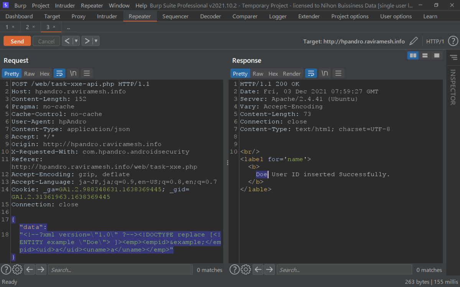Screen dimensions: 460x287
Task: Switch to Project options tab
Action: point(350,16)
